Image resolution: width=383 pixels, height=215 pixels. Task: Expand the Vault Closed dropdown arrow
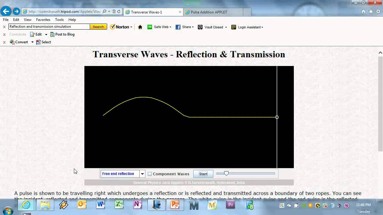coord(226,27)
